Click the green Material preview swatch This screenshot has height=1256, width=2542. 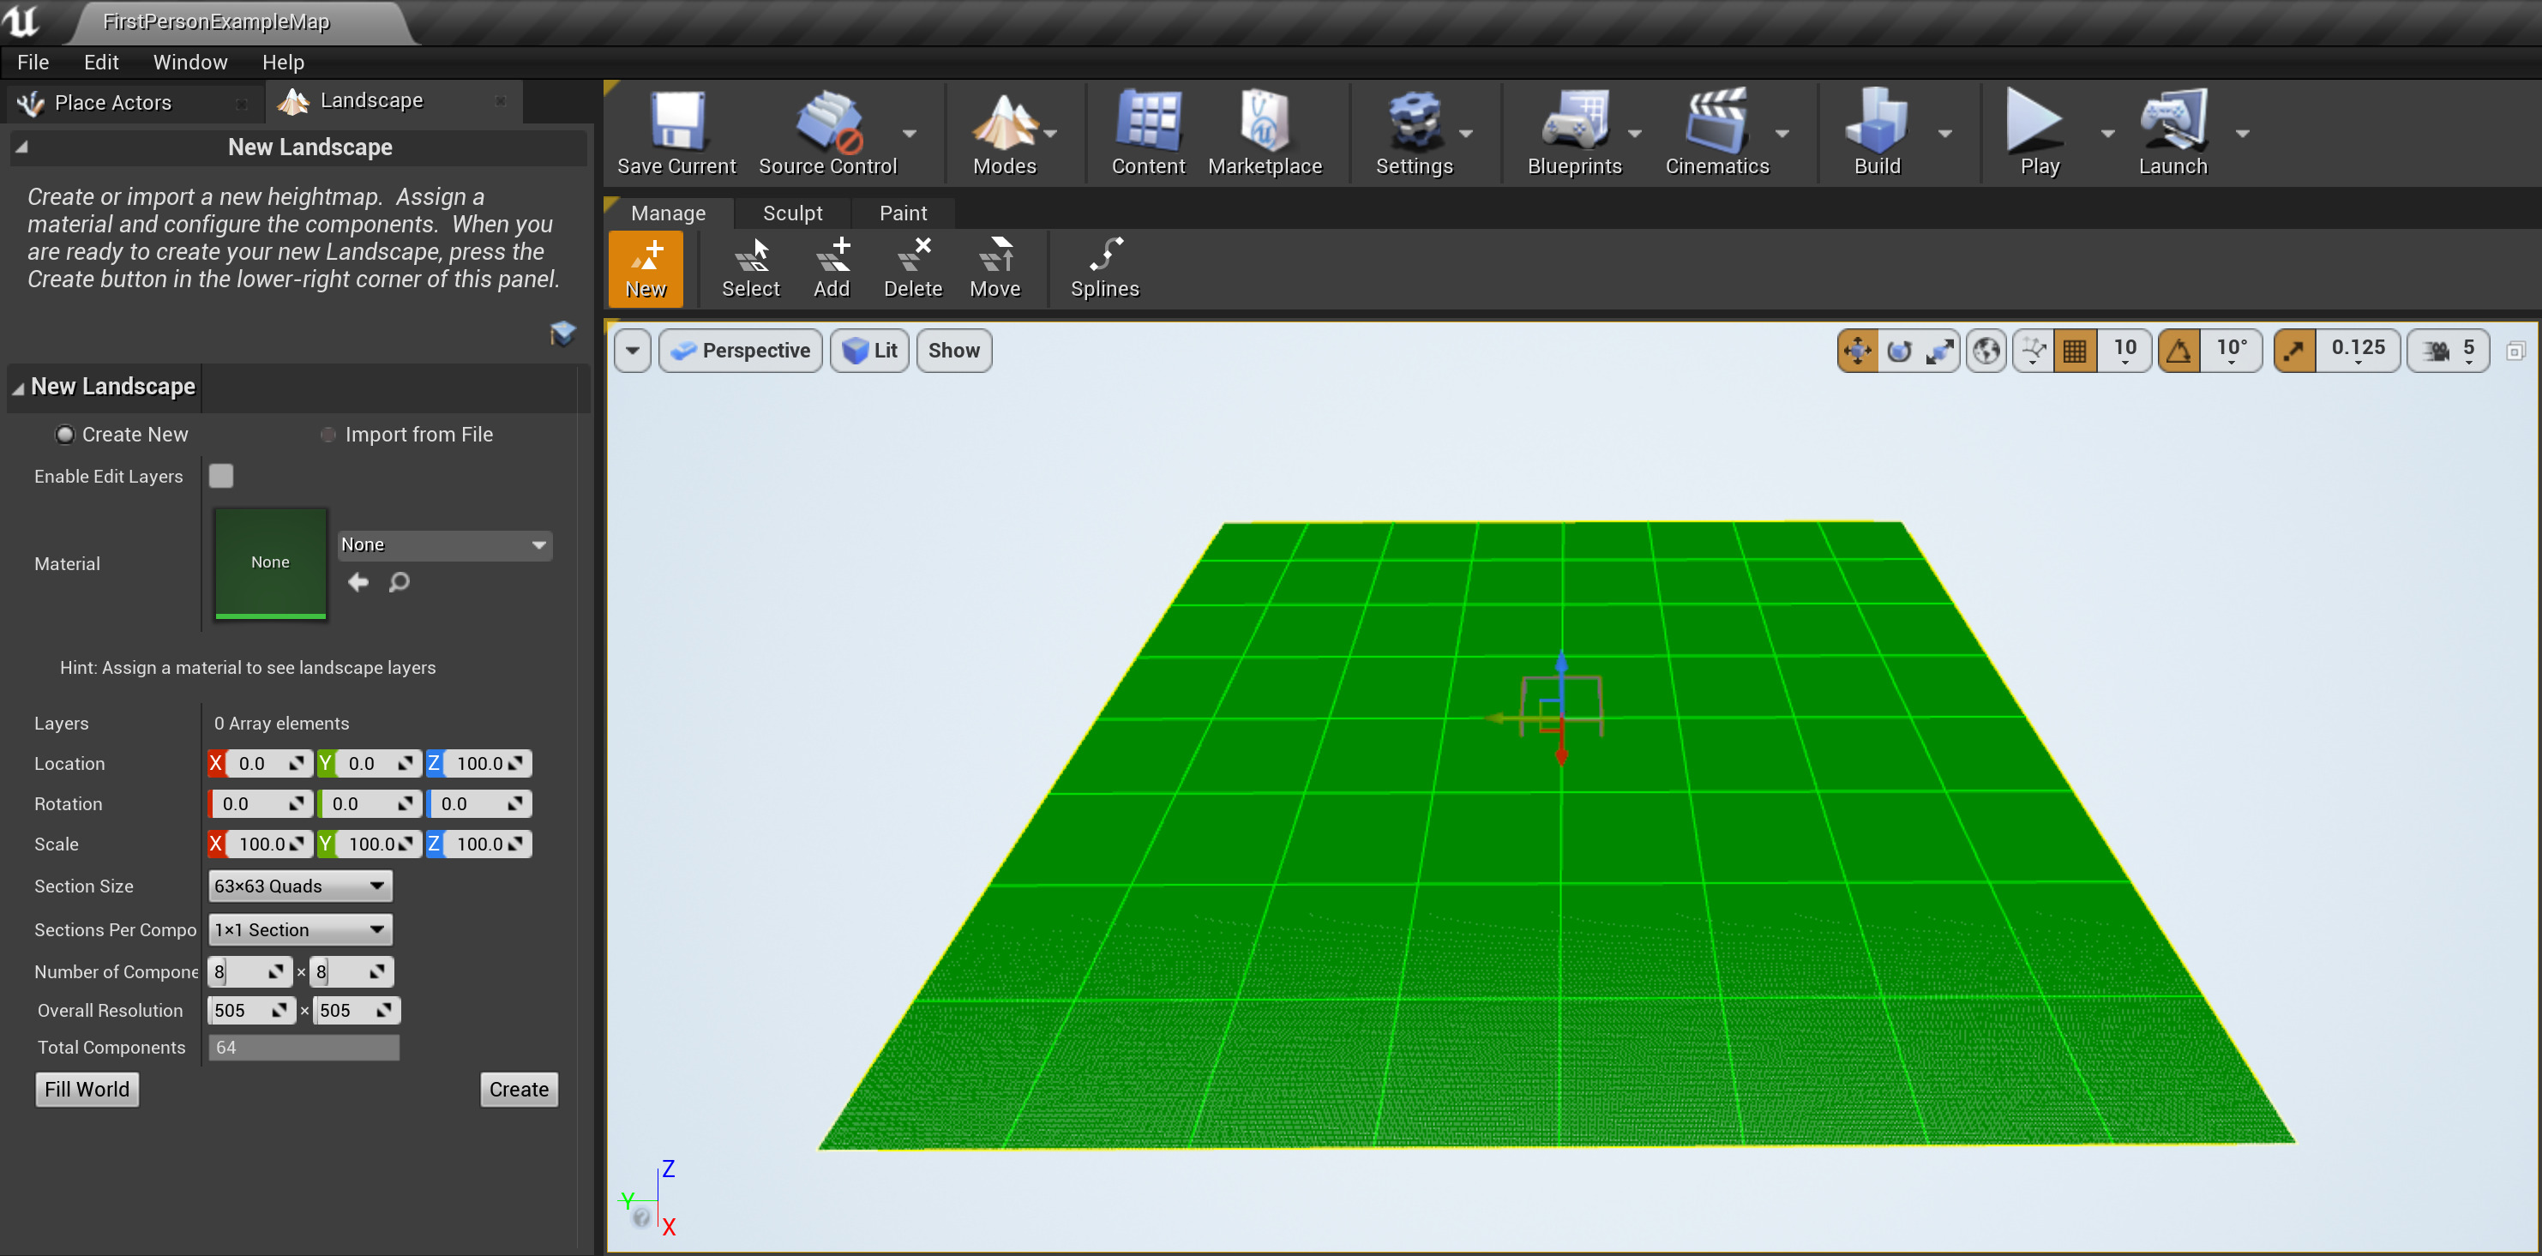pos(269,562)
